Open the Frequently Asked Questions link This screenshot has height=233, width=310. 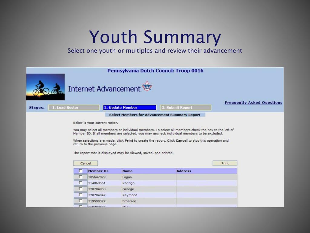pos(253,103)
